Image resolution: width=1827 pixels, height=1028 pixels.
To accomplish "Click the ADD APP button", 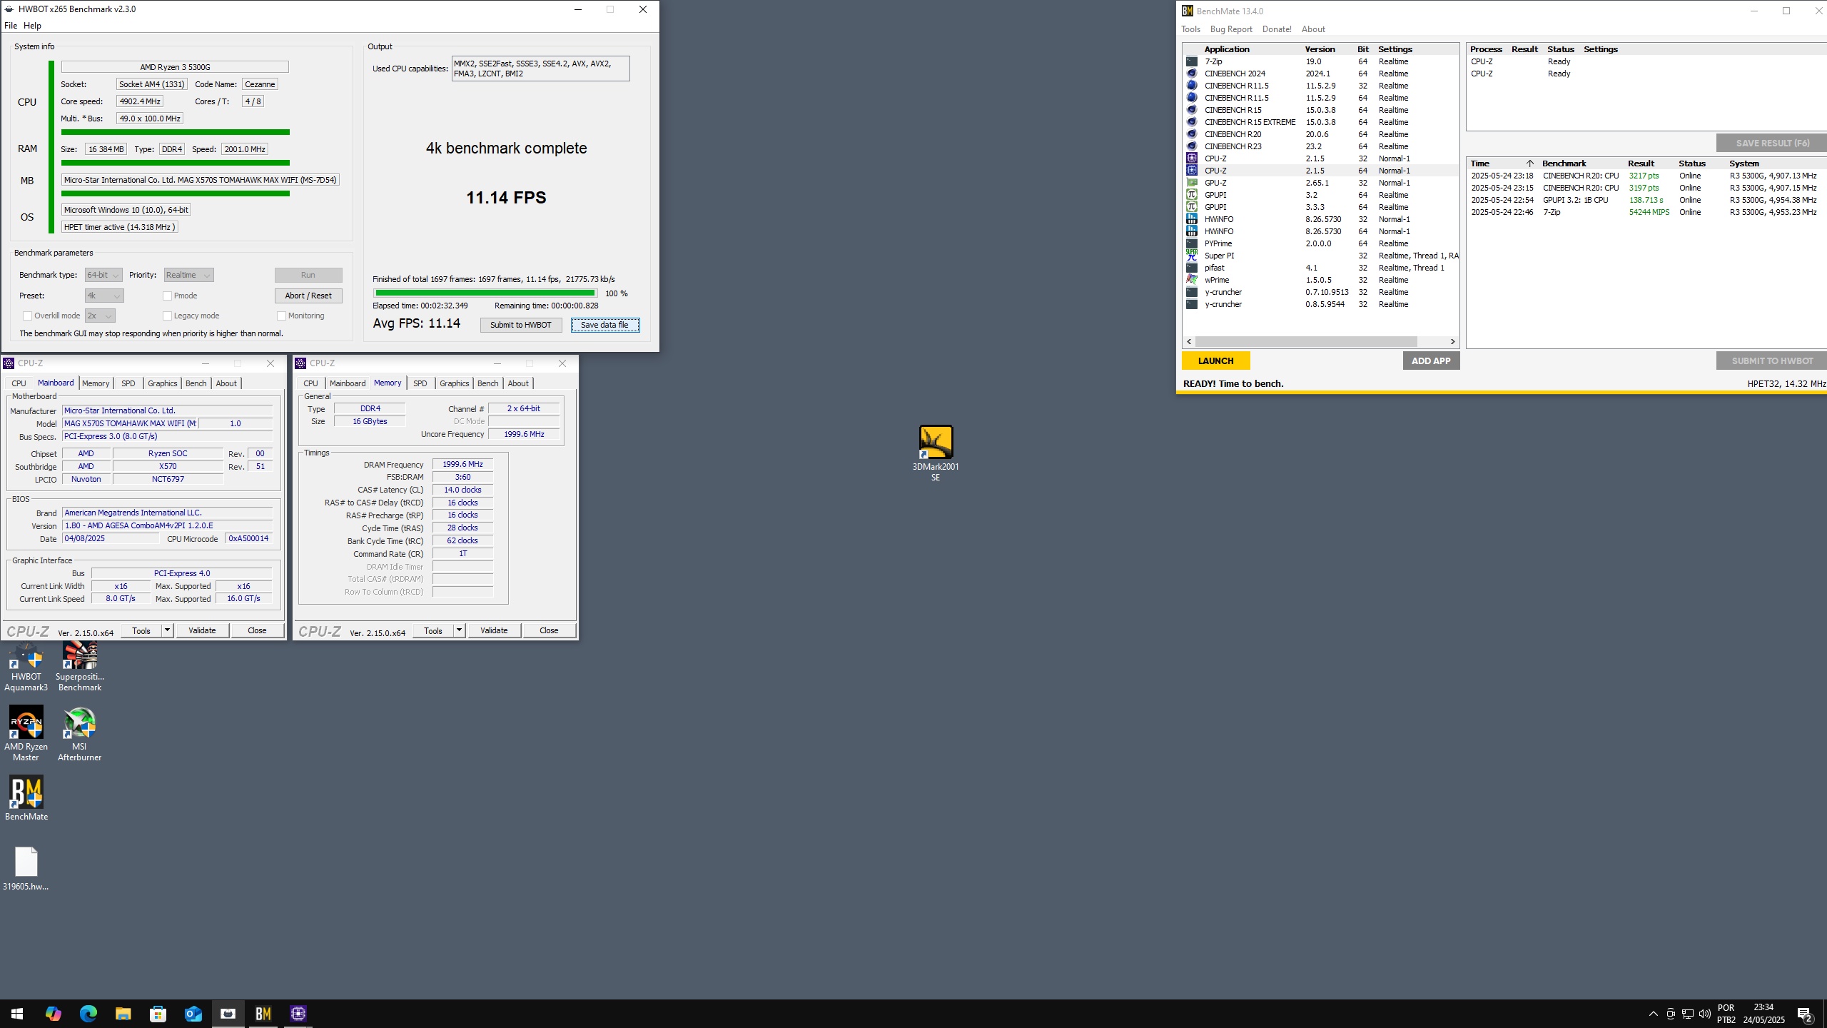I will (1431, 361).
